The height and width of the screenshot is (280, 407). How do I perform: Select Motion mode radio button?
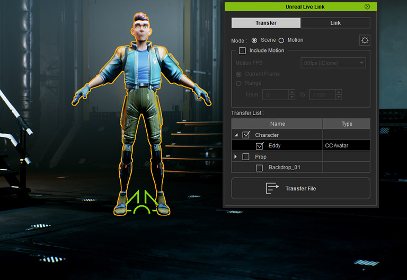pyautogui.click(x=281, y=40)
